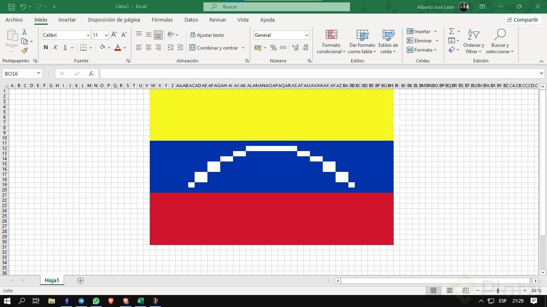The height and width of the screenshot is (307, 547).
Task: Click the Fill Color bucket icon
Action: point(103,48)
